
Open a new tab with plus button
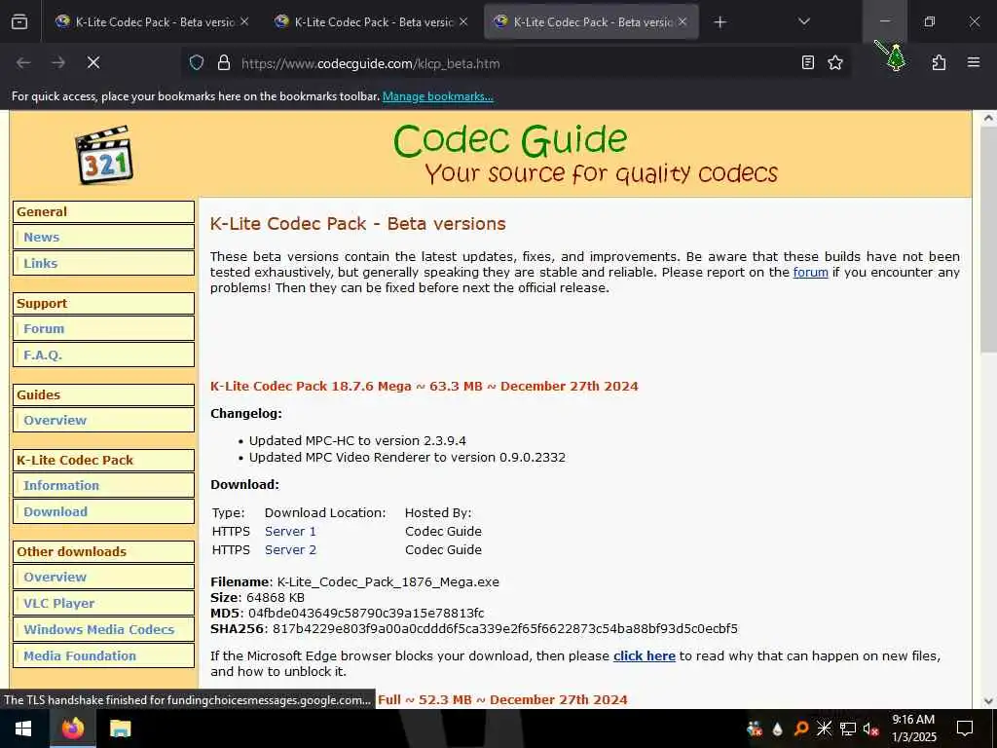tap(720, 22)
